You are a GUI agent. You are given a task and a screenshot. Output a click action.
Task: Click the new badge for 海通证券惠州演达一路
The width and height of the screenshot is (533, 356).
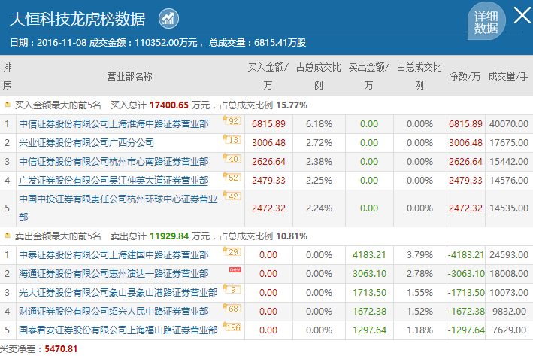tap(235, 269)
